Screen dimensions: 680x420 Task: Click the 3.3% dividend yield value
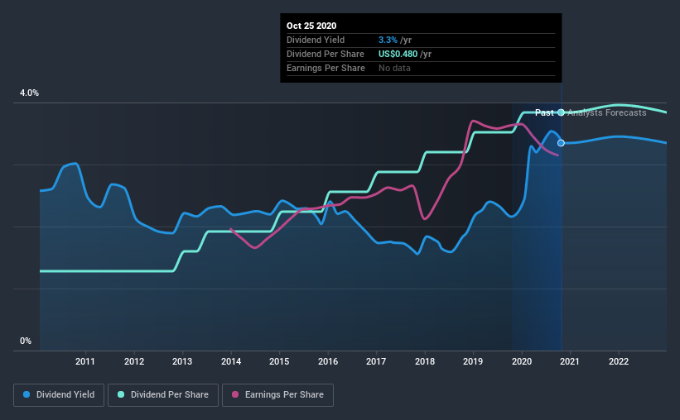tap(388, 40)
